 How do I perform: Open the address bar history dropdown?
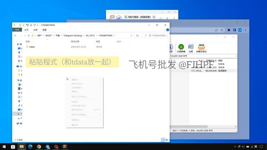click(x=131, y=35)
